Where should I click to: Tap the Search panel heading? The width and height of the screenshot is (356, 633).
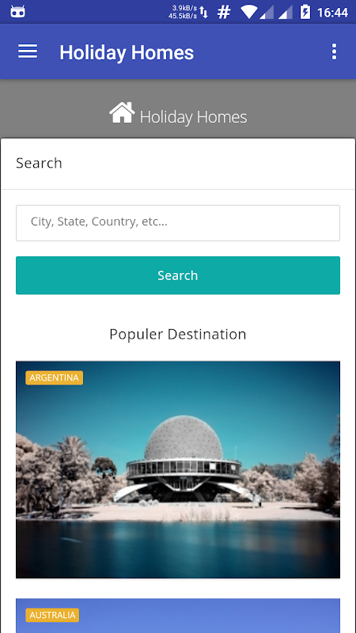point(39,163)
